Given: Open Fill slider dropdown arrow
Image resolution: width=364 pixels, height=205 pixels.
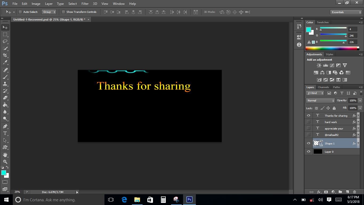Looking at the screenshot, I should 360,108.
